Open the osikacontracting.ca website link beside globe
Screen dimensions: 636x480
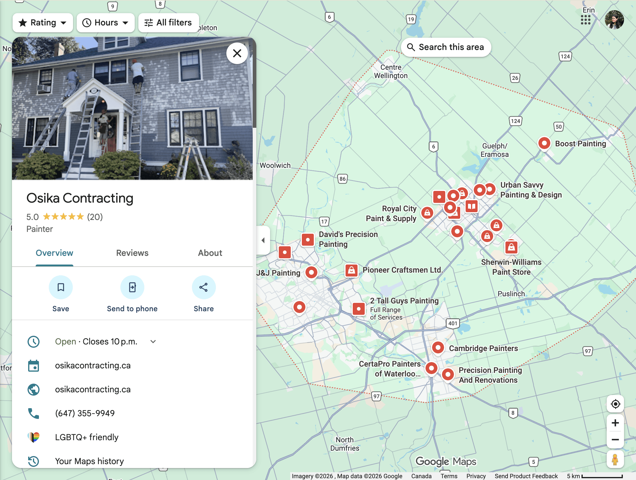point(93,389)
